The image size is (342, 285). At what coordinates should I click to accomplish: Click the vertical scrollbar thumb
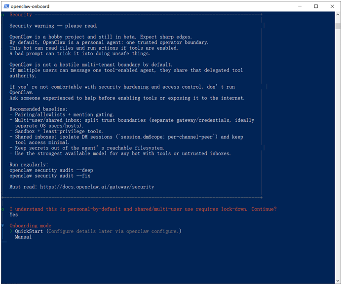pyautogui.click(x=338, y=26)
